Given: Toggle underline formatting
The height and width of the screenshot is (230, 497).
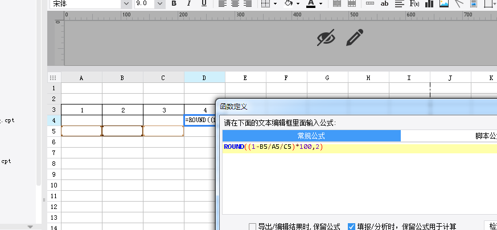Looking at the screenshot, I should 204,3.
